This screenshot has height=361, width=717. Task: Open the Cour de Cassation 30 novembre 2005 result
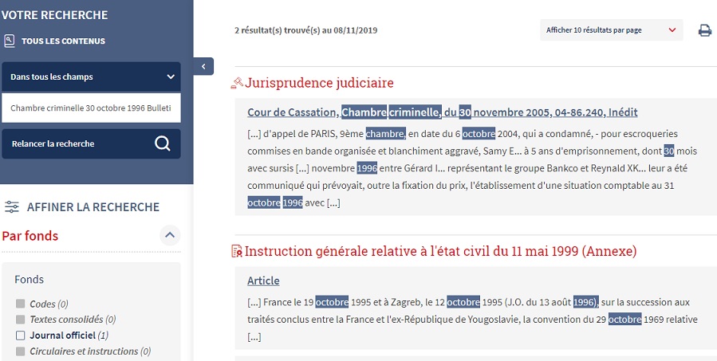click(x=442, y=112)
